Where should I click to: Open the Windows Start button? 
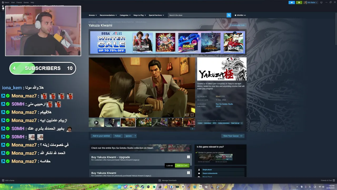click(x=120, y=187)
